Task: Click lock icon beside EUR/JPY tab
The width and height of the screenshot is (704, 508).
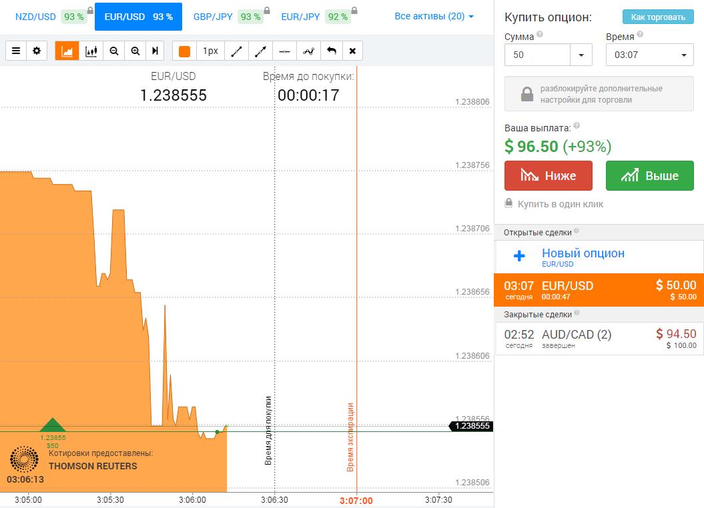Action: click(x=354, y=10)
